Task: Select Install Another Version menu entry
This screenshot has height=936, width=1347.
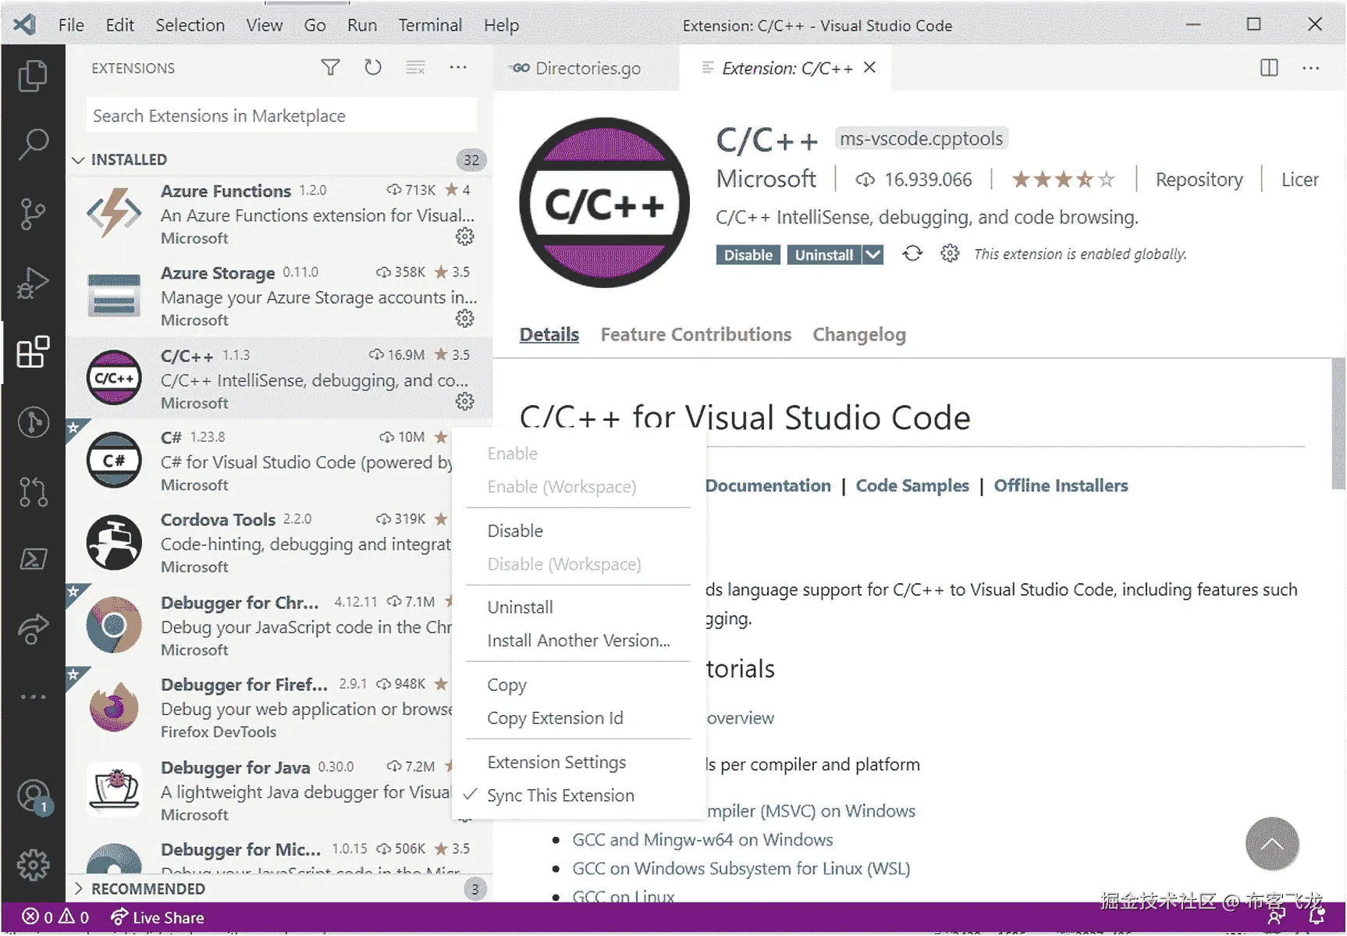Action: (x=578, y=640)
